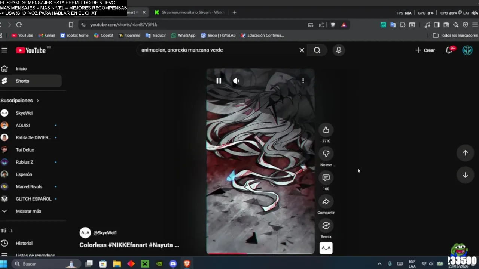Open the browser extensions puzzle icon
The width and height of the screenshot is (479, 269).
pos(402,25)
